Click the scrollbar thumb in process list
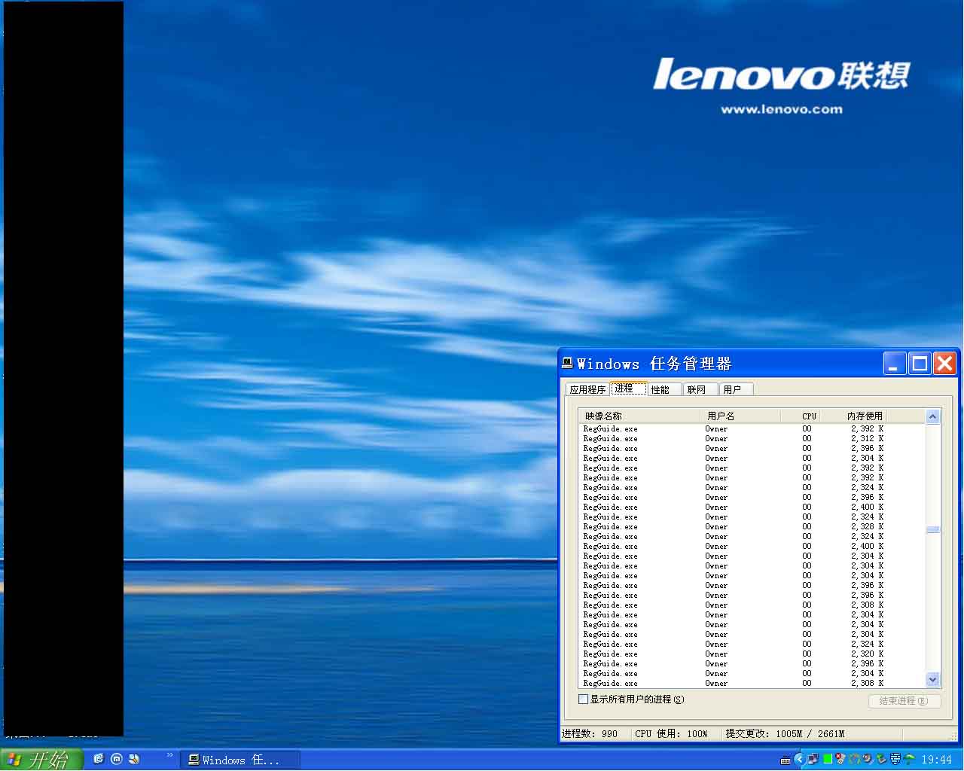The width and height of the screenshot is (964, 771). [x=933, y=529]
